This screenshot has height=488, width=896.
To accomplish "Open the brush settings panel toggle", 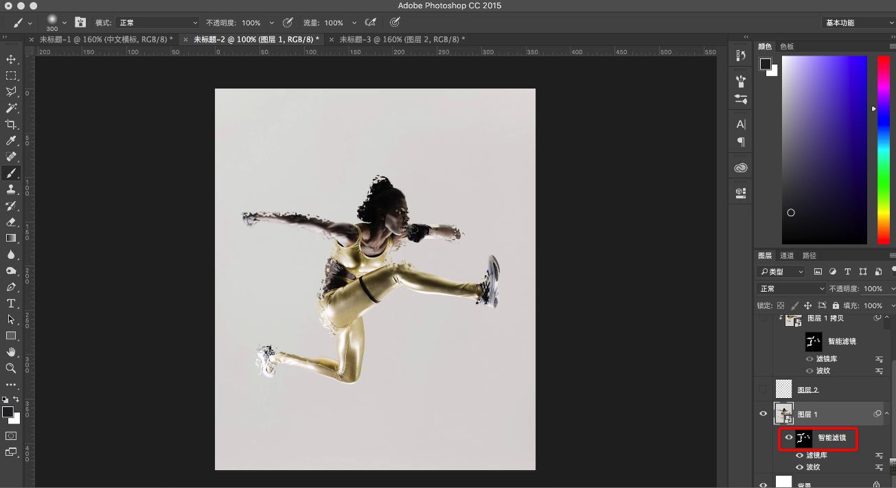I will [x=80, y=23].
